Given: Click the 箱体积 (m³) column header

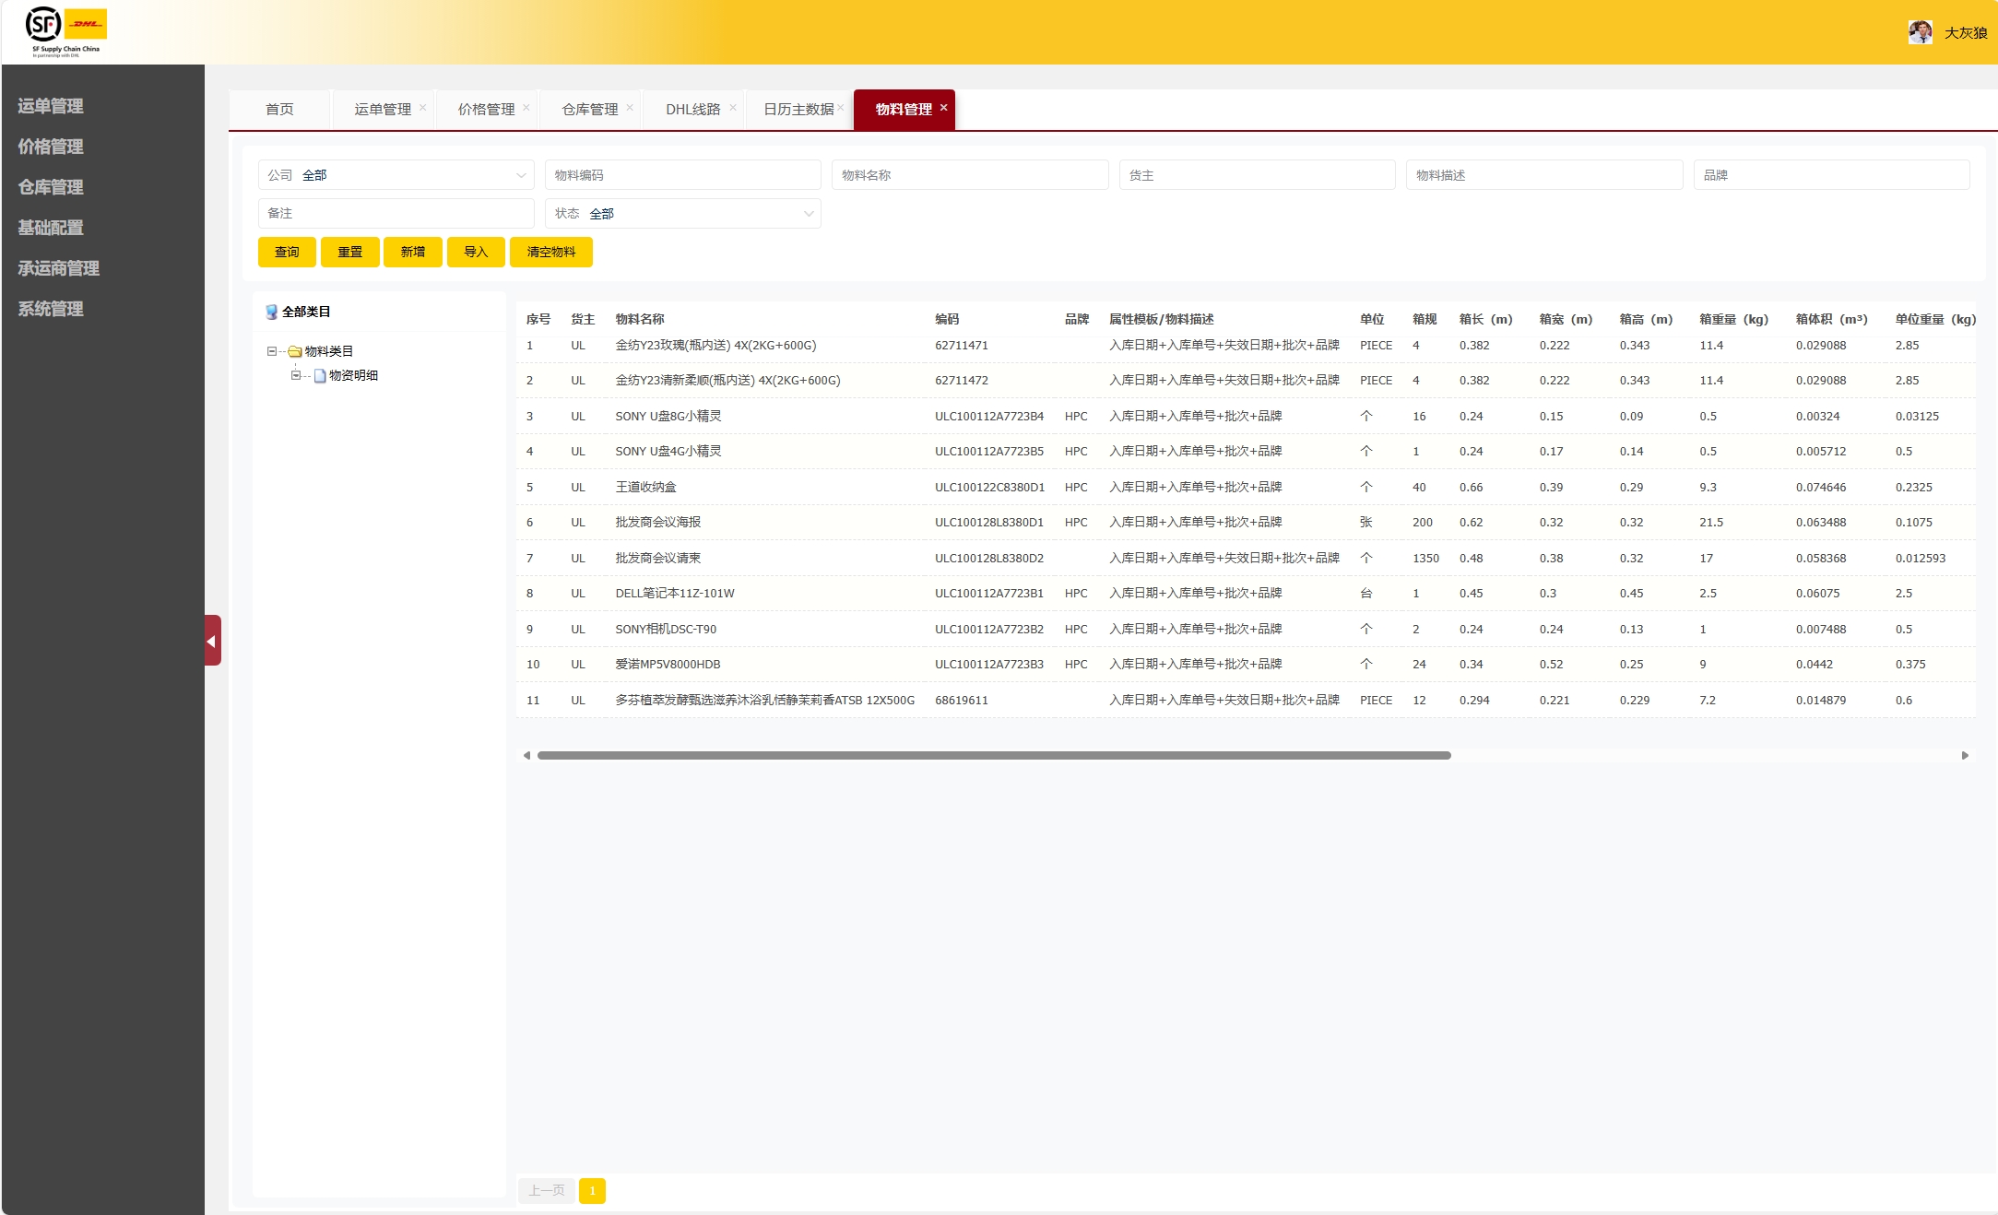Looking at the screenshot, I should tap(1832, 319).
